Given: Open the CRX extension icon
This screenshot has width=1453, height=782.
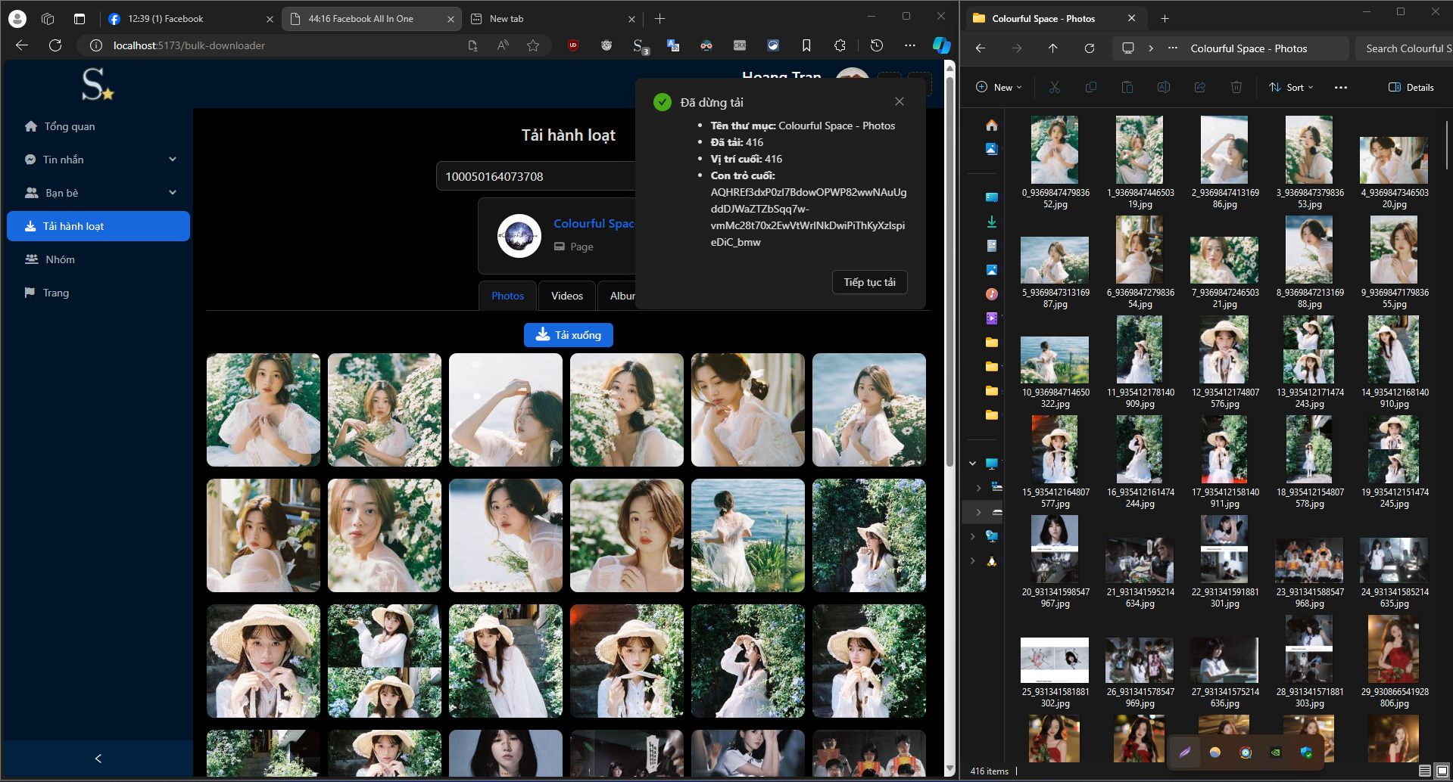Looking at the screenshot, I should tap(740, 45).
